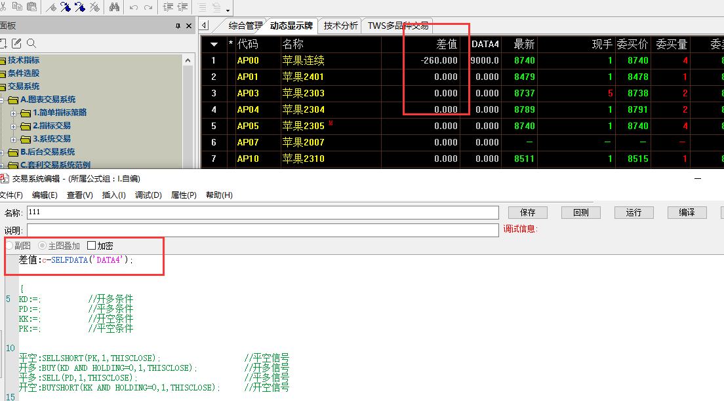Click the 名称 input field containing 111
Screen dimensions: 724x401
click(x=263, y=213)
